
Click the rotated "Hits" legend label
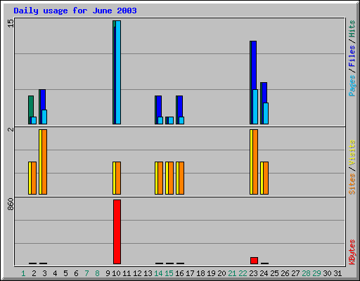click(x=352, y=29)
